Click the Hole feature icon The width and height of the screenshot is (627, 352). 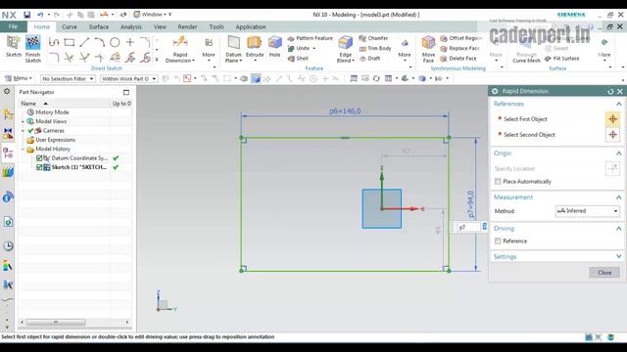pos(274,42)
